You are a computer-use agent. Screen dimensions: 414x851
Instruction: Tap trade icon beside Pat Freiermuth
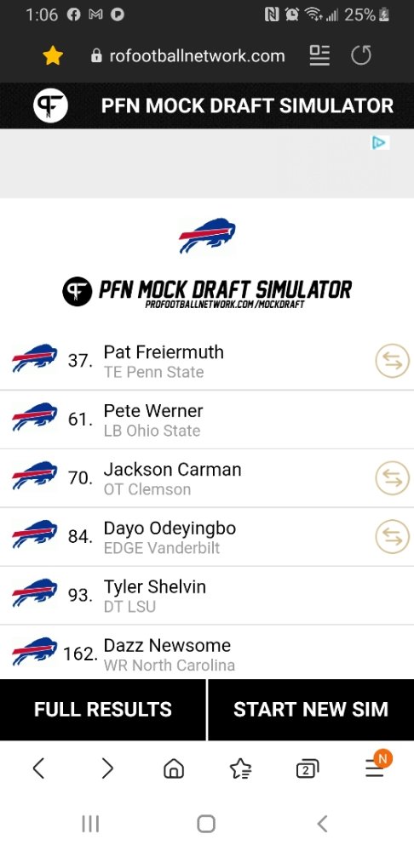392,362
